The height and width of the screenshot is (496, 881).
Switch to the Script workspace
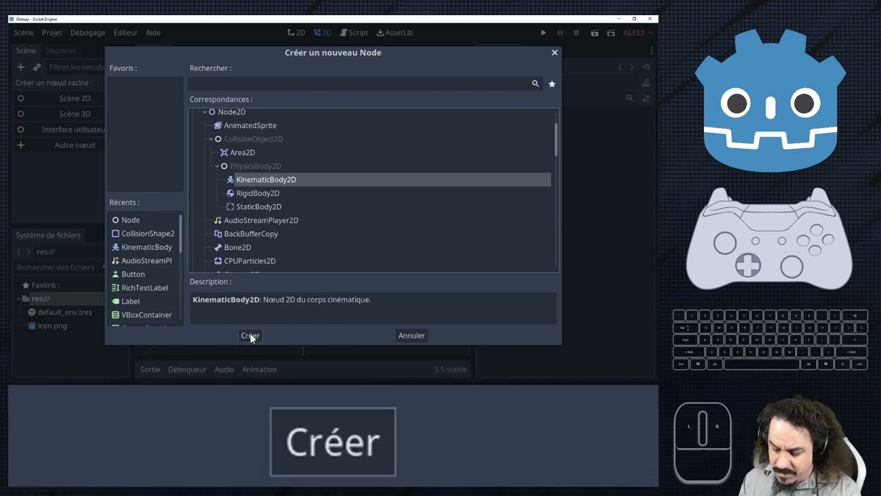tap(353, 32)
